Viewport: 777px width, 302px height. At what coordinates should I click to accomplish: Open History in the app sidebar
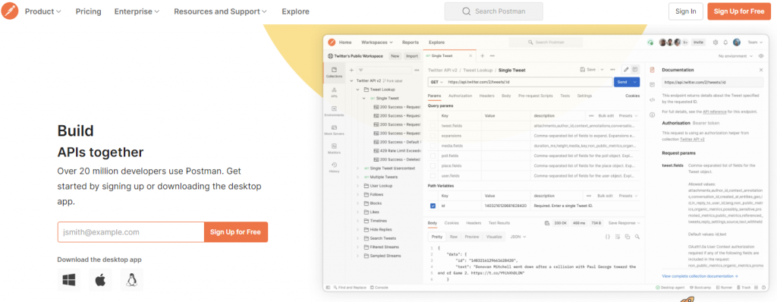click(334, 168)
